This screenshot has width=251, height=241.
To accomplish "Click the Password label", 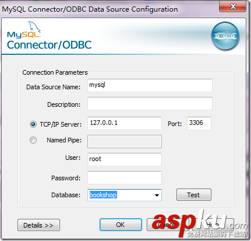I will (66, 178).
